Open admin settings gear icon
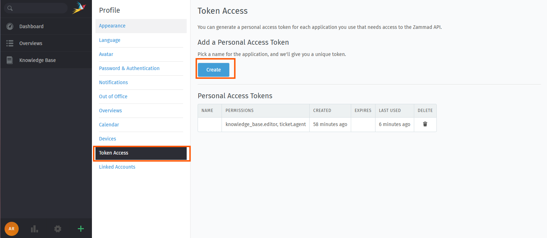This screenshot has width=547, height=238. pos(58,229)
